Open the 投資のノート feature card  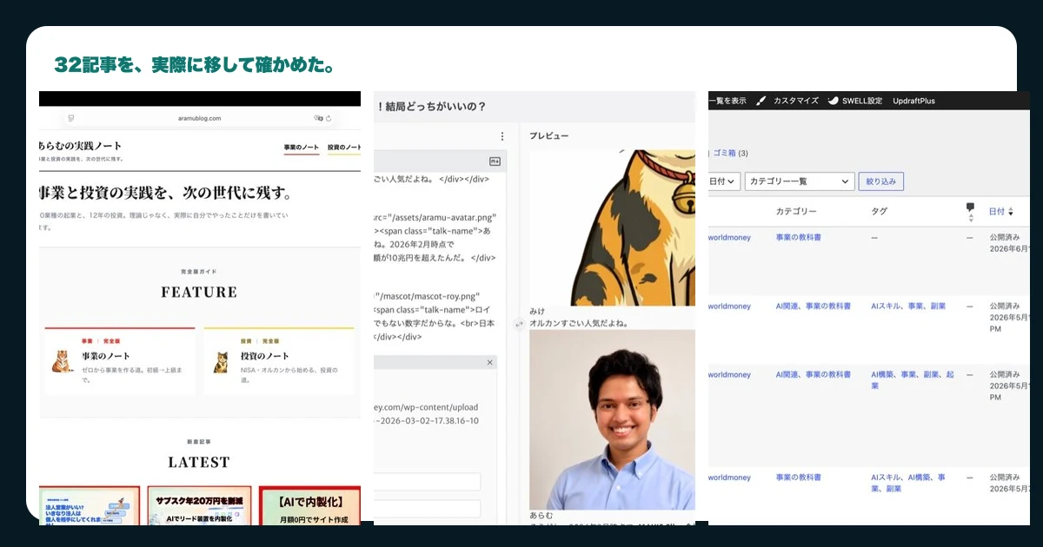click(x=278, y=361)
